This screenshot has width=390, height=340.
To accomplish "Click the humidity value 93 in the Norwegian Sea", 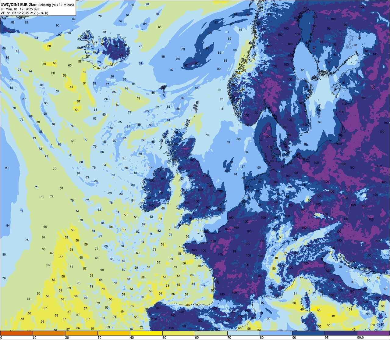I will pyautogui.click(x=210, y=33).
